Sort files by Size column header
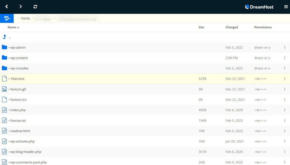The width and height of the screenshot is (290, 165). 201,27
